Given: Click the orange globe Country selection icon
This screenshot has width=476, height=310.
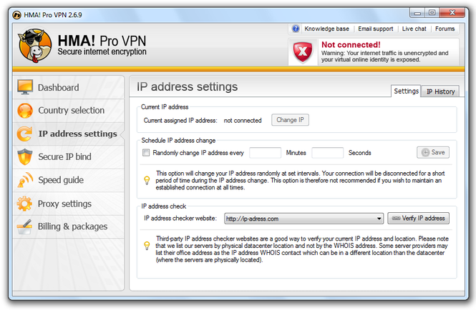Looking at the screenshot, I should coord(25,111).
